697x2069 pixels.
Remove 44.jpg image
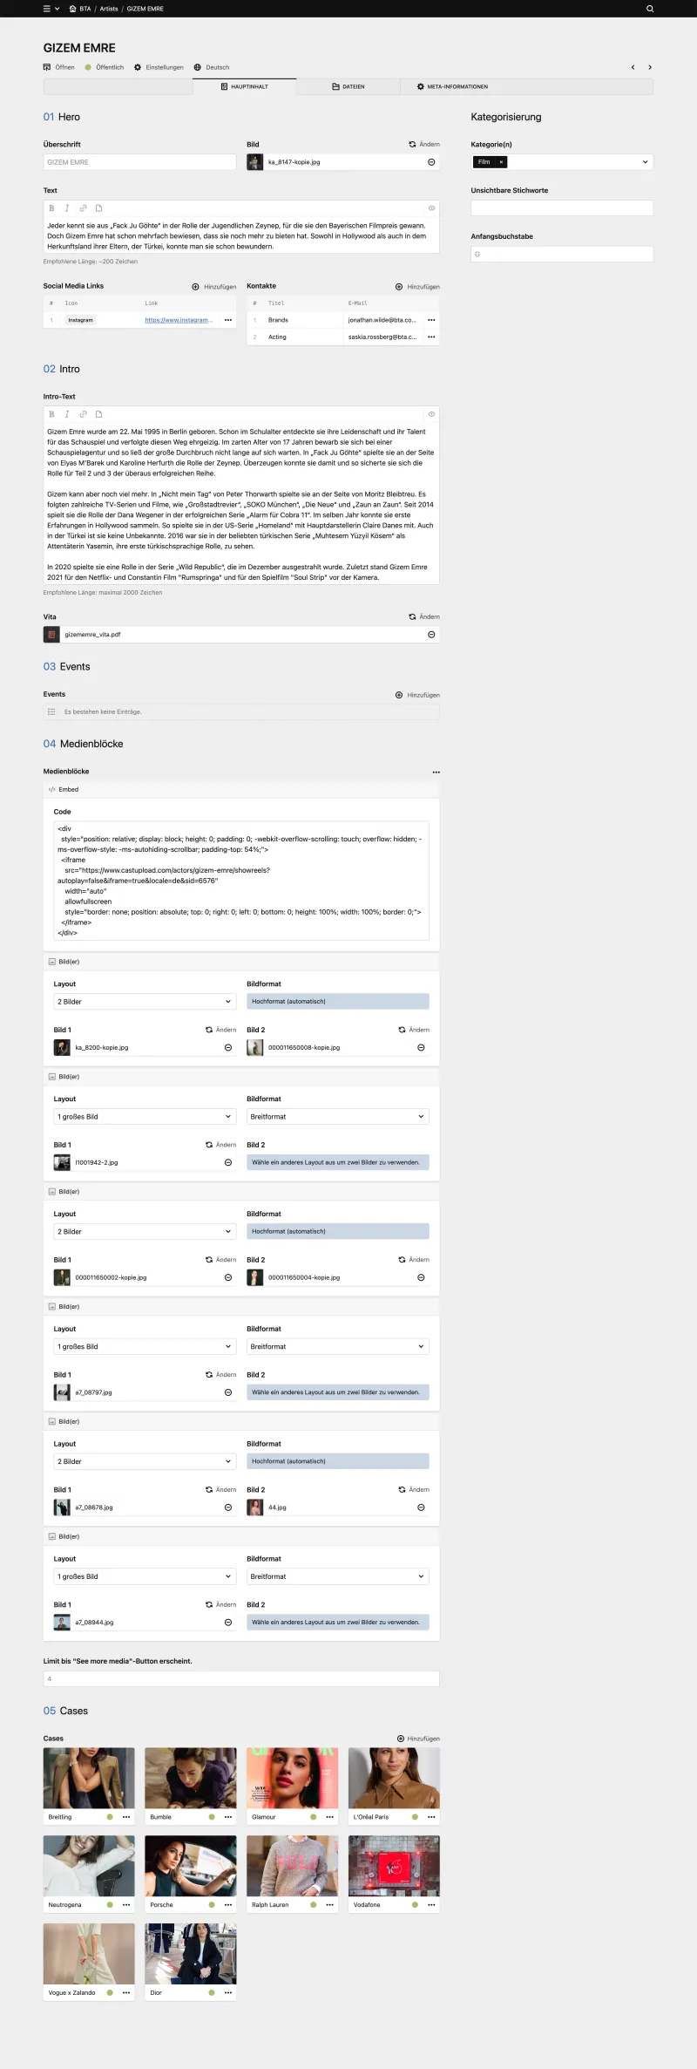pyautogui.click(x=421, y=1508)
